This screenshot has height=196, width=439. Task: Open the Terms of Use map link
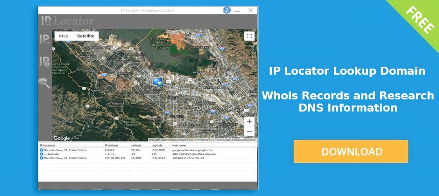pyautogui.click(x=223, y=140)
